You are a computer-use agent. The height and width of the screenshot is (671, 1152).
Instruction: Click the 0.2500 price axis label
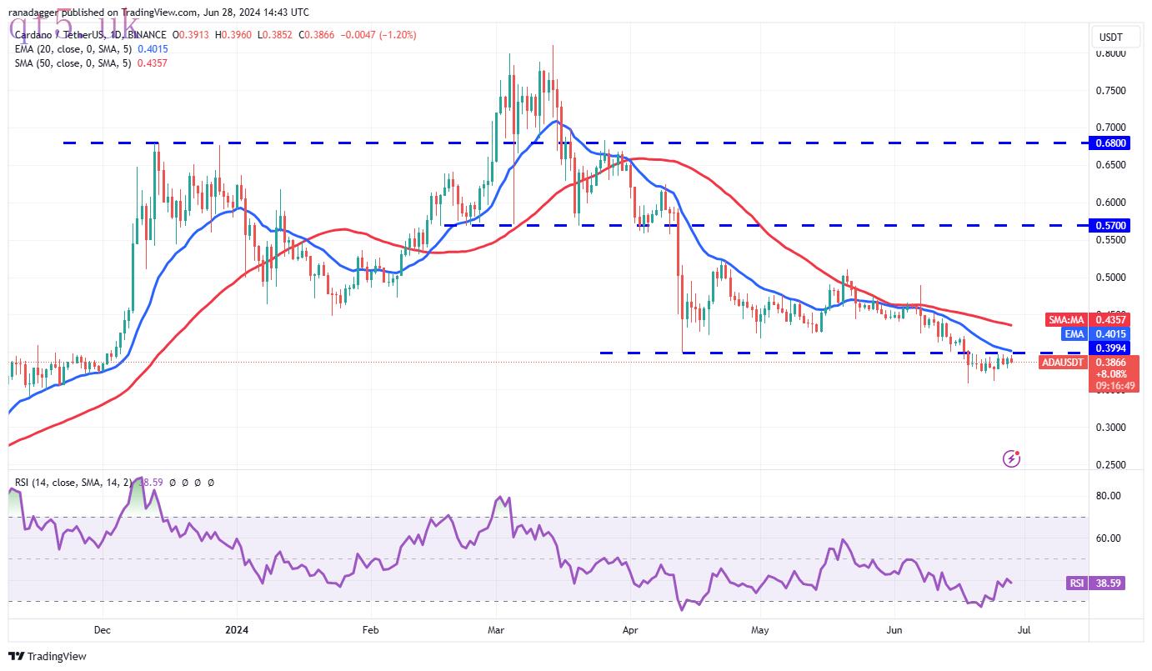[x=1111, y=465]
